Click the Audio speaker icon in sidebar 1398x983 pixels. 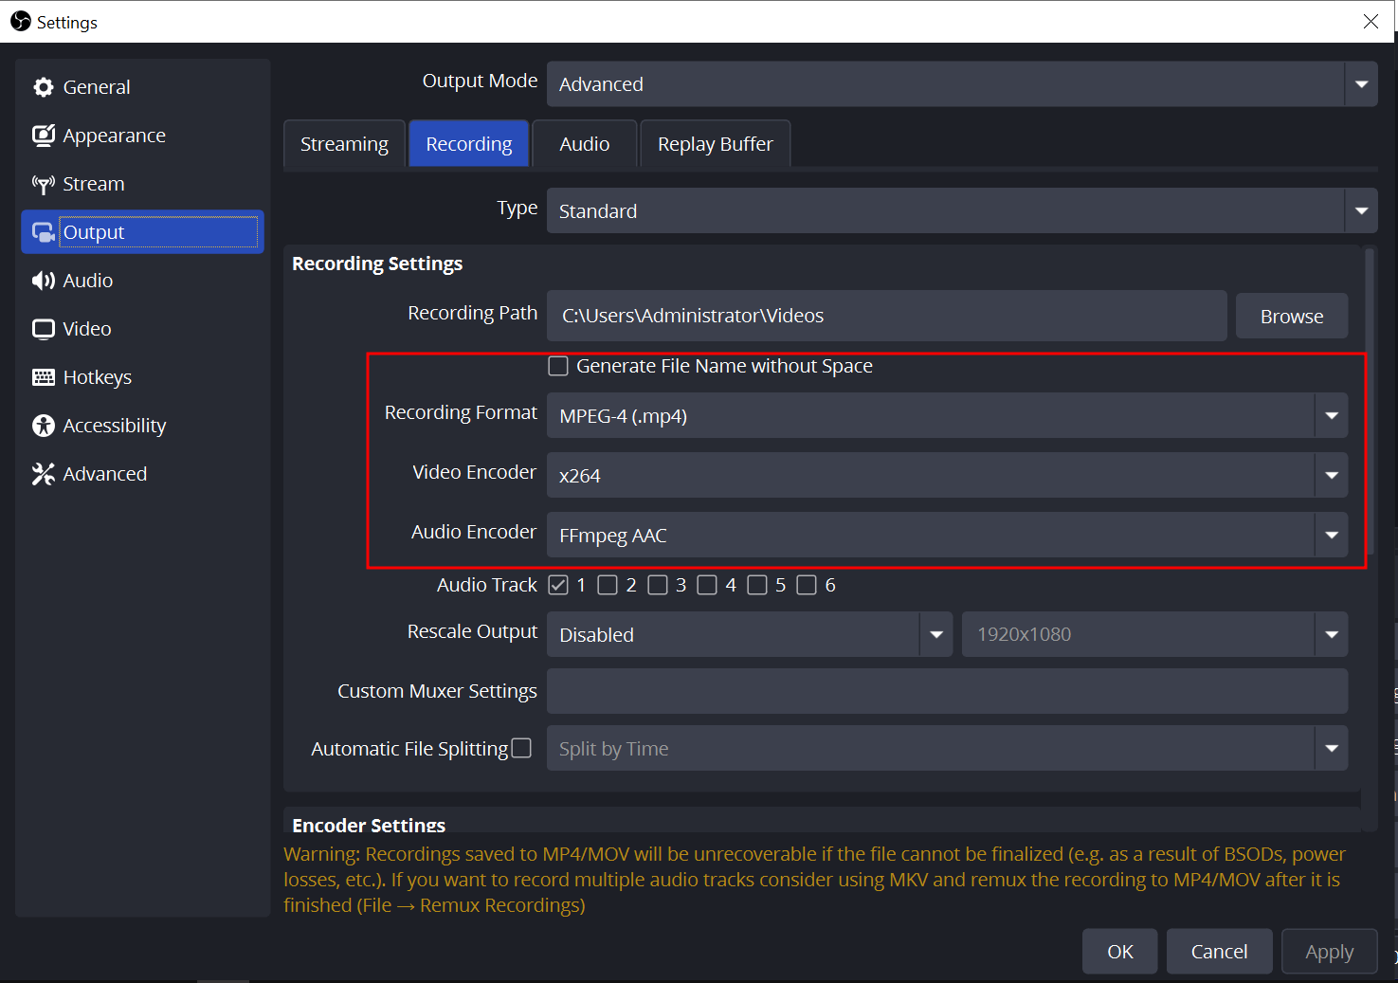[43, 281]
